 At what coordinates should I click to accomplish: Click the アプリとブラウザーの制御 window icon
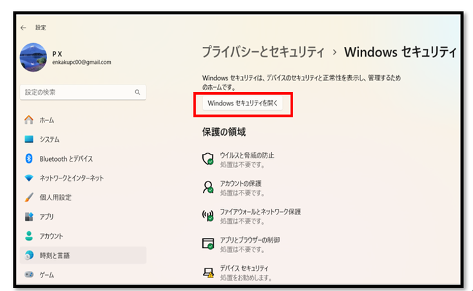click(x=208, y=243)
